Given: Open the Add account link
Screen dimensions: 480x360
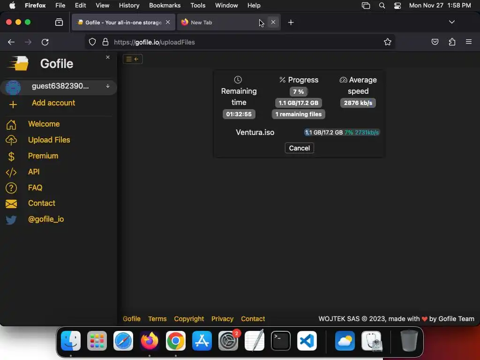Looking at the screenshot, I should (x=53, y=103).
